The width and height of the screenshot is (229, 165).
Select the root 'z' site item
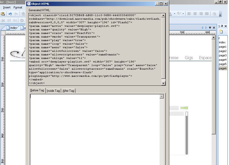pyautogui.click(x=219, y=38)
